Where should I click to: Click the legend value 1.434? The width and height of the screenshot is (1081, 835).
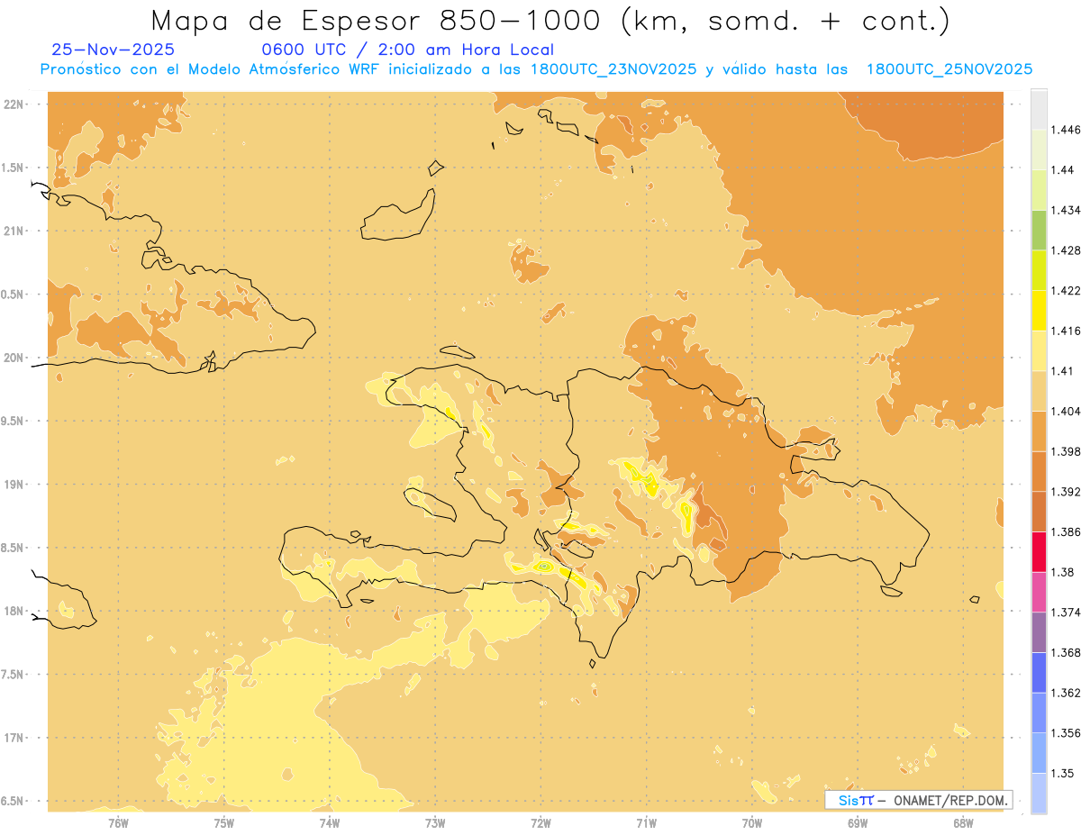tap(1067, 210)
